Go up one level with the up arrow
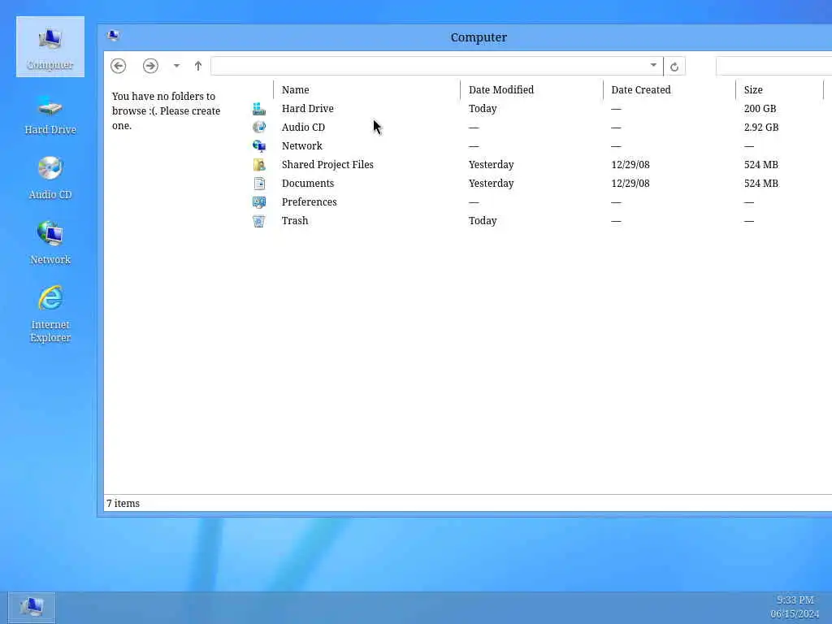Viewport: 832px width, 624px height. pyautogui.click(x=198, y=66)
